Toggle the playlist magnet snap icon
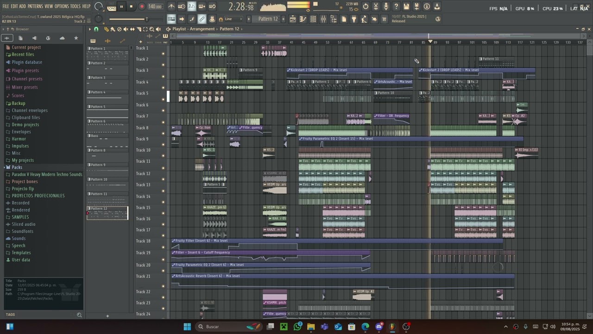Screen dimensions: 593x334 point(96,29)
